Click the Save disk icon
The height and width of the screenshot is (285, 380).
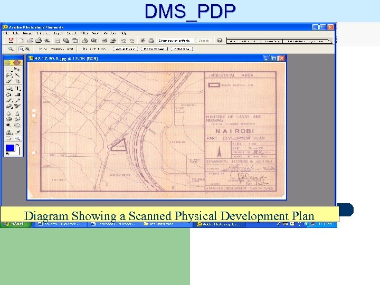[x=58, y=41]
